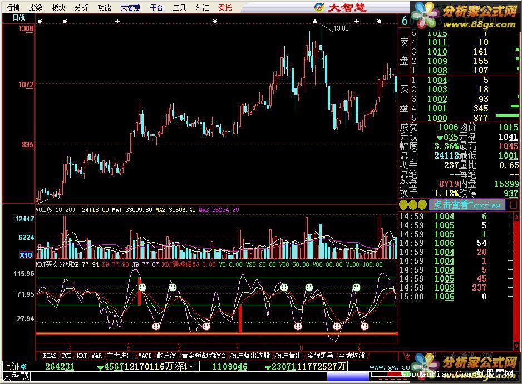The width and height of the screenshot is (522, 384).
Task: Select the 粉进蓝出选股 indicator tab
Action: pyautogui.click(x=250, y=356)
